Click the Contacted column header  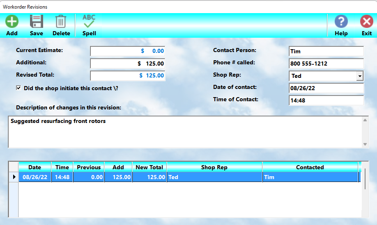click(x=310, y=167)
